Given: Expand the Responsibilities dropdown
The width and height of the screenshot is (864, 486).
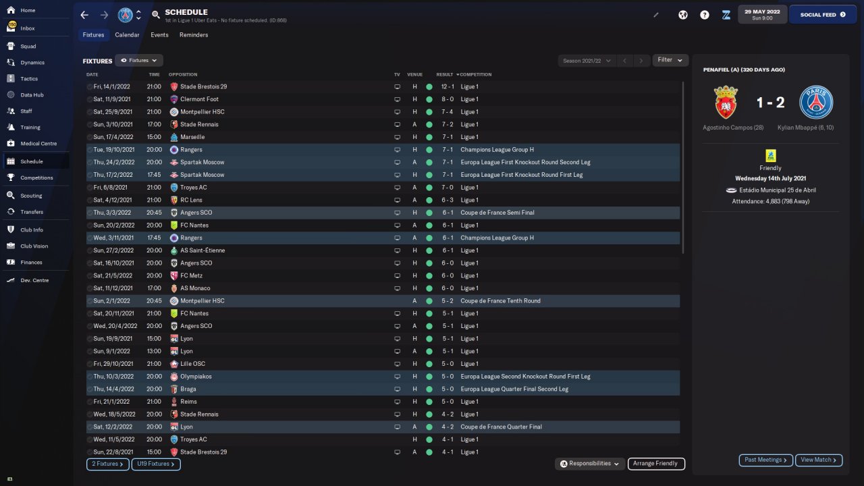Looking at the screenshot, I should click(x=589, y=464).
